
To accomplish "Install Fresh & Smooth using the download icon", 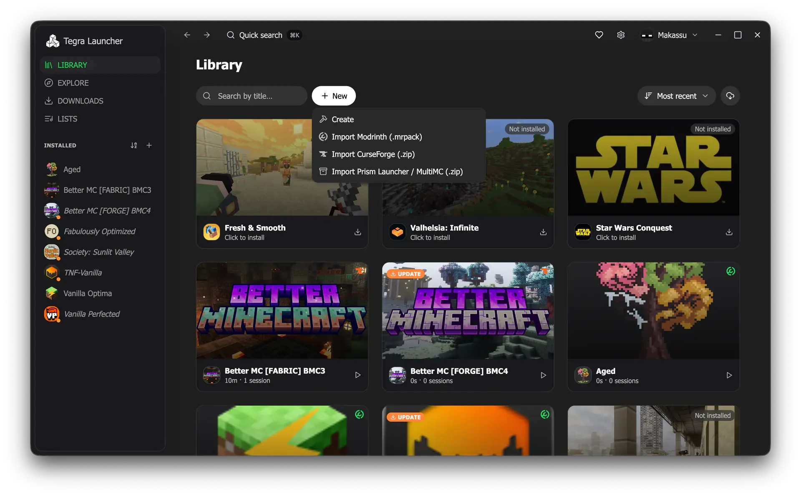I will (358, 232).
